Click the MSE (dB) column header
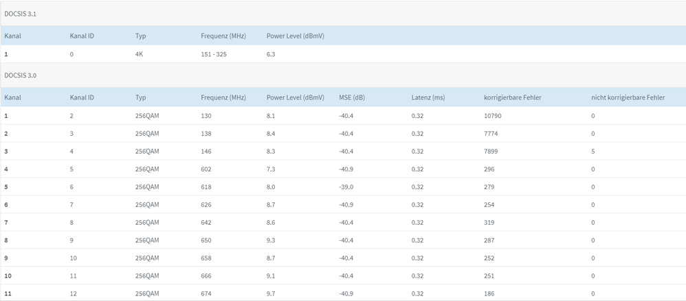This screenshot has height=301, width=686. coord(352,97)
